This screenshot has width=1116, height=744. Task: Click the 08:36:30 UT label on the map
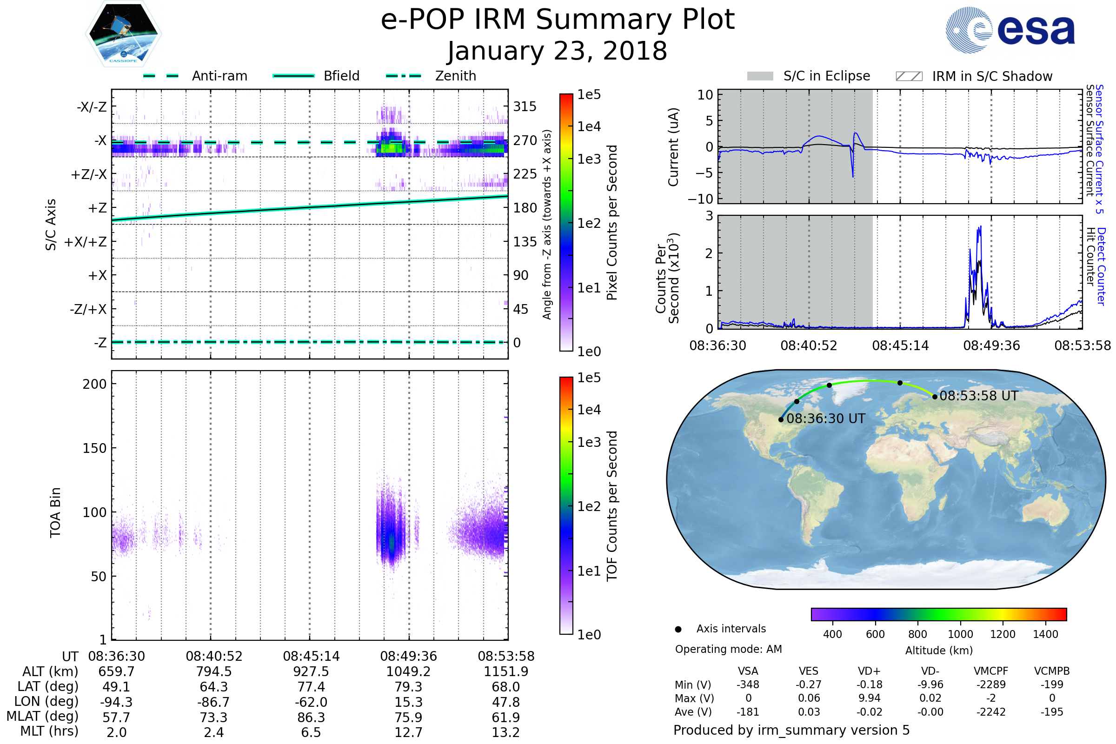pos(826,419)
